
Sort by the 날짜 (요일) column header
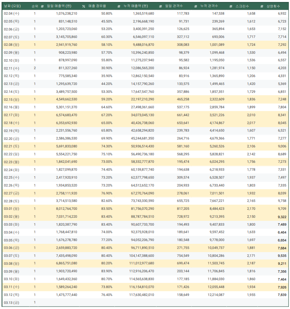click(x=12, y=7)
